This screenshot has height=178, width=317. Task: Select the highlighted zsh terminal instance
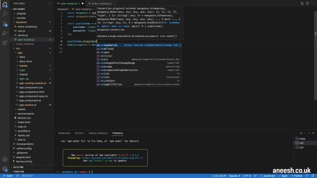[305, 143]
